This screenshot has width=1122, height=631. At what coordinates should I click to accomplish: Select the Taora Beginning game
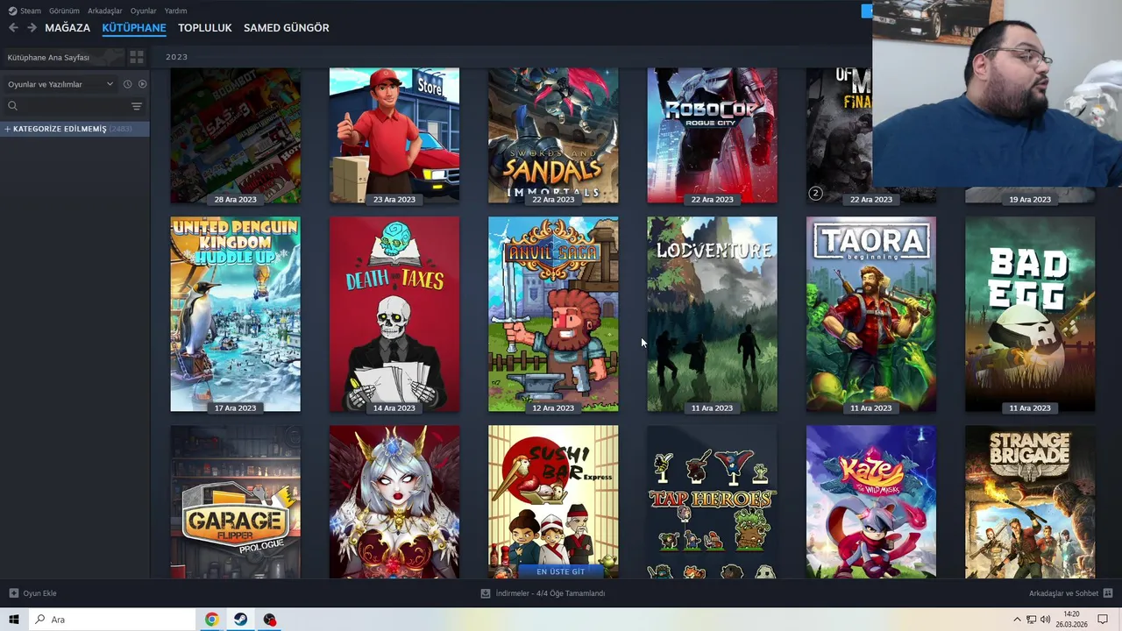[871, 315]
